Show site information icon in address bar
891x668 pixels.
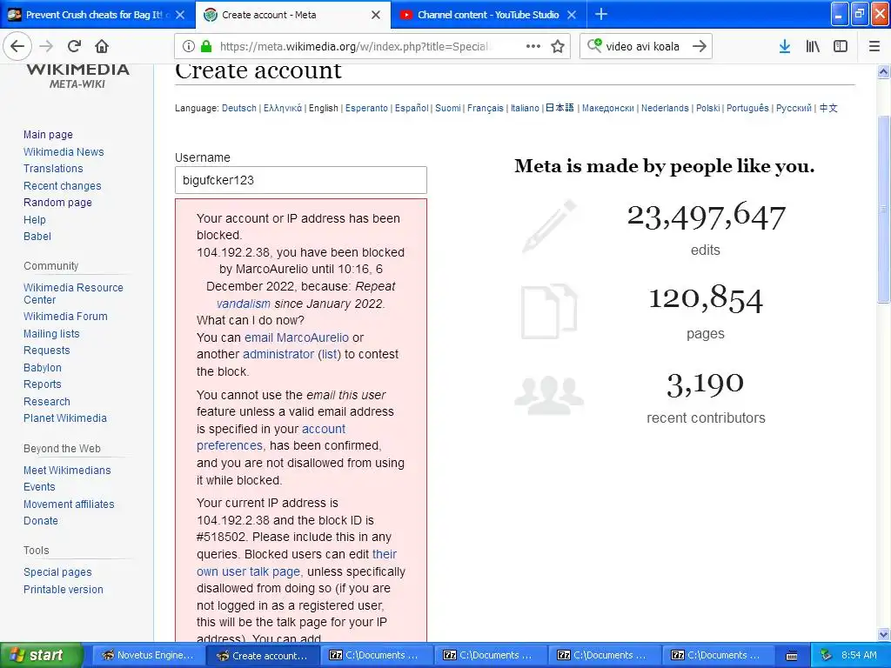(x=189, y=47)
